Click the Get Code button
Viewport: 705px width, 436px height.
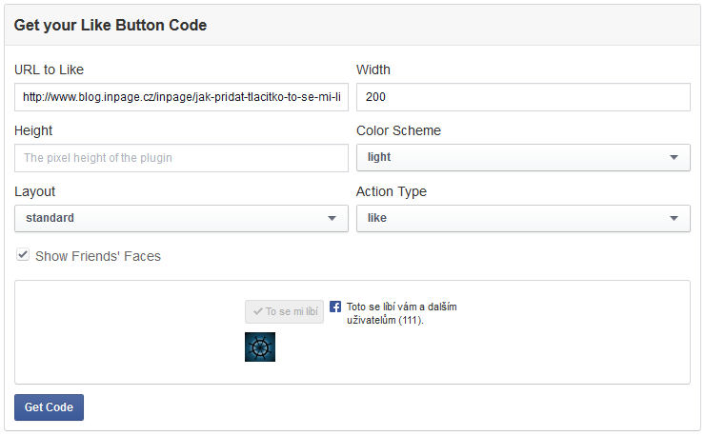[x=50, y=406]
